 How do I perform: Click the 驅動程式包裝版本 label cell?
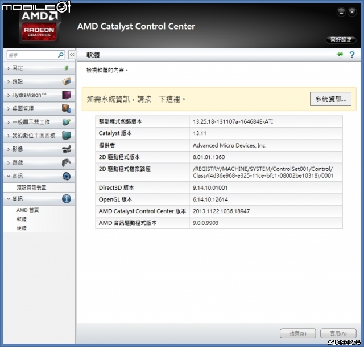142,121
